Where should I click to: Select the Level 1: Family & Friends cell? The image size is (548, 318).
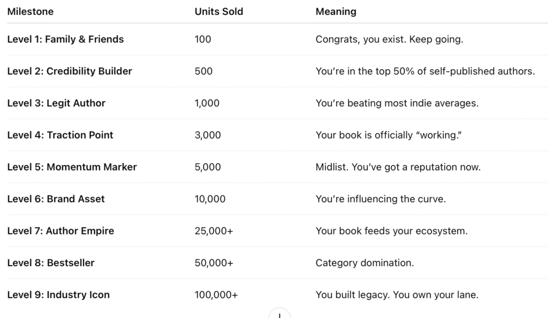coord(65,39)
